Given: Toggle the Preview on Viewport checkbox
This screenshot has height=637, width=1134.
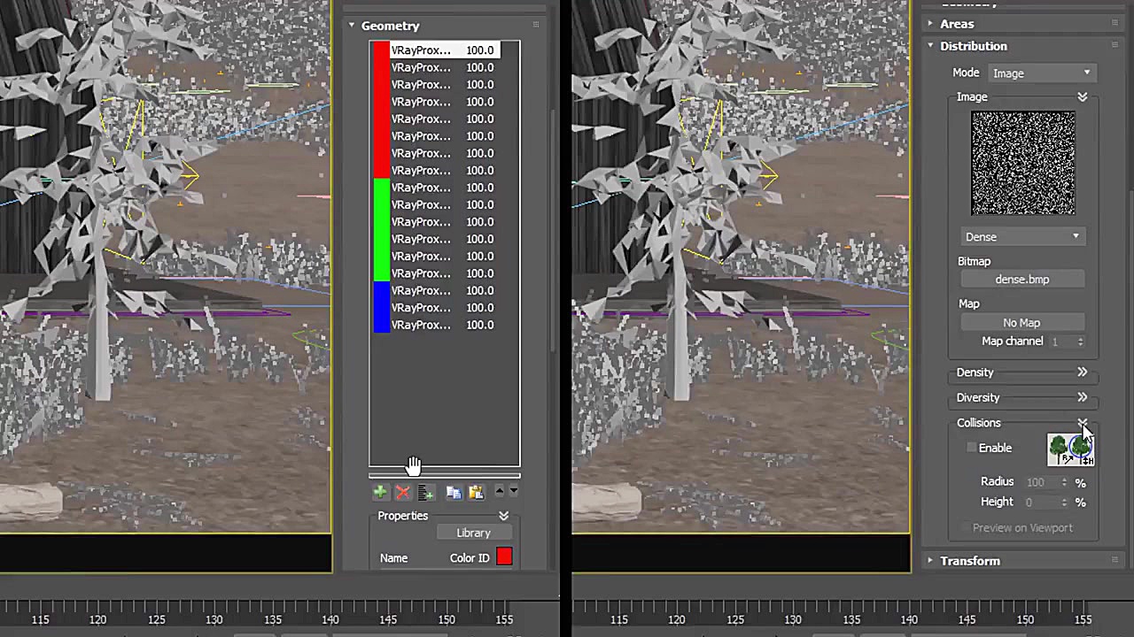Looking at the screenshot, I should [966, 528].
